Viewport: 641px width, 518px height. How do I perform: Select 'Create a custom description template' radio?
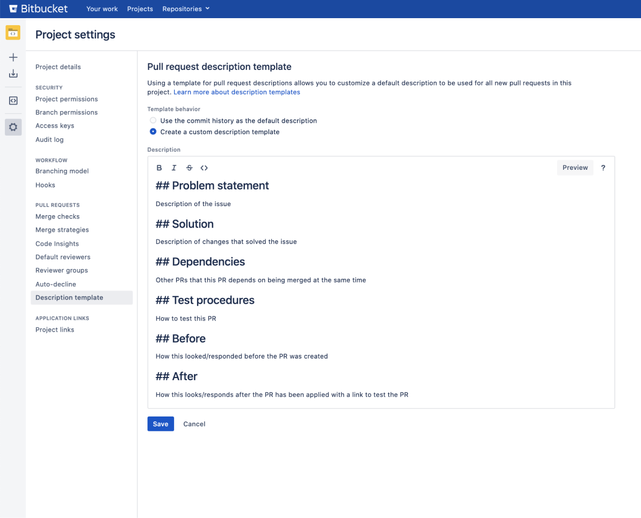tap(153, 132)
